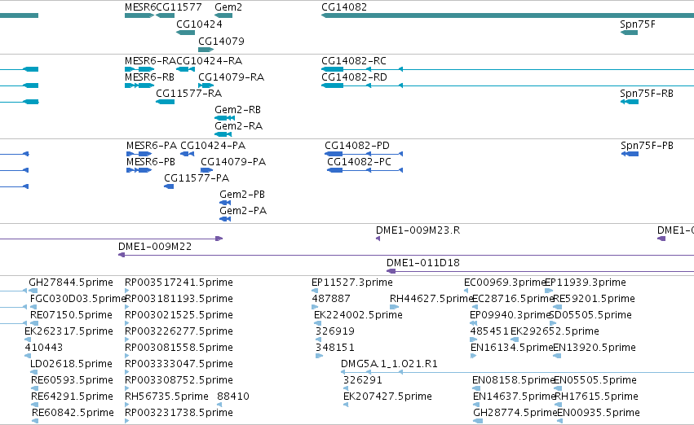Click the SD05505.5prime EST label
Image resolution: width=694 pixels, height=425 pixels.
coord(590,315)
